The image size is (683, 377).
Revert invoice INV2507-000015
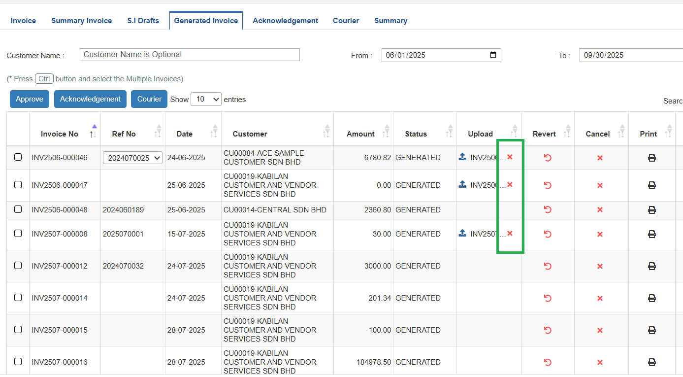point(548,330)
